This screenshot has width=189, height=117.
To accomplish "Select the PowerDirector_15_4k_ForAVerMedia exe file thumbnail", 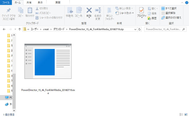I will coord(48,61).
